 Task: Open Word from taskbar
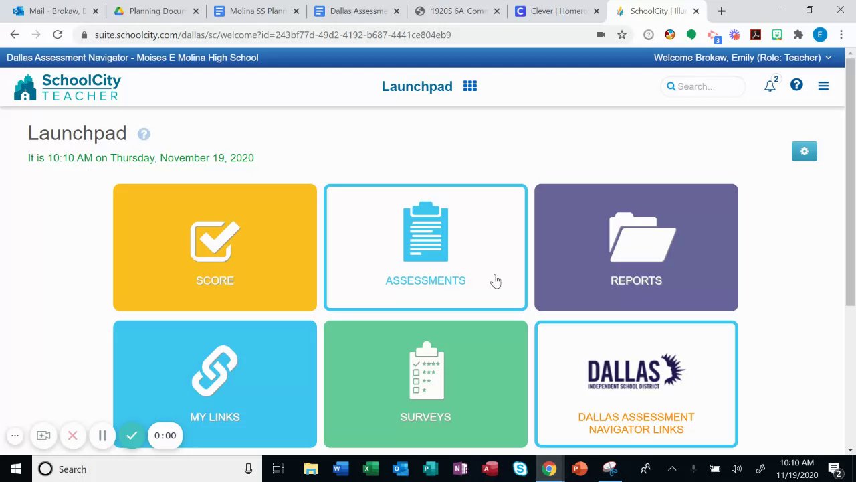coord(340,469)
